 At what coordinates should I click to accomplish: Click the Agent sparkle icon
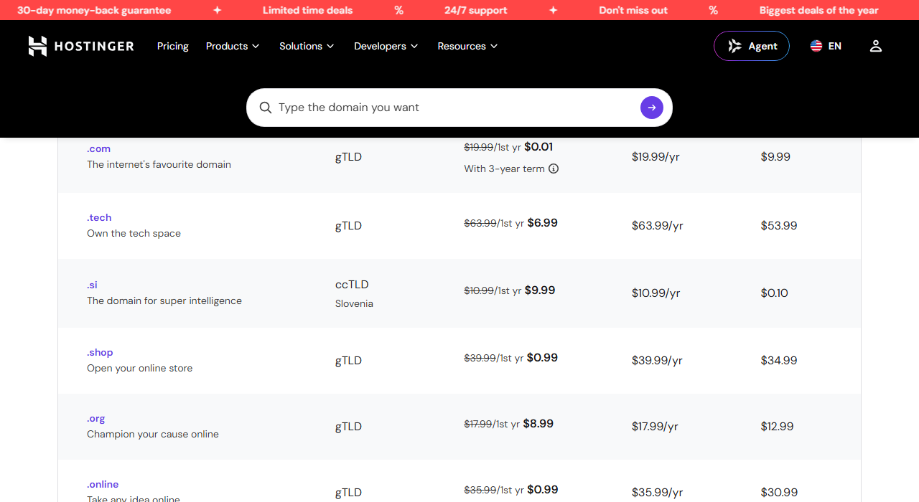(734, 46)
